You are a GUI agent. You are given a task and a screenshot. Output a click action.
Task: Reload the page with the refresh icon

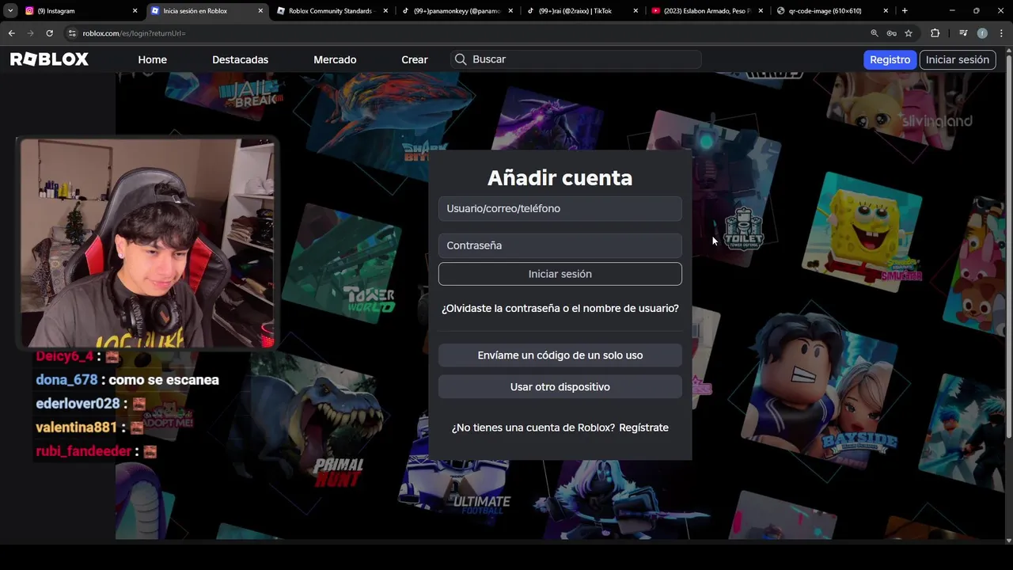click(49, 33)
